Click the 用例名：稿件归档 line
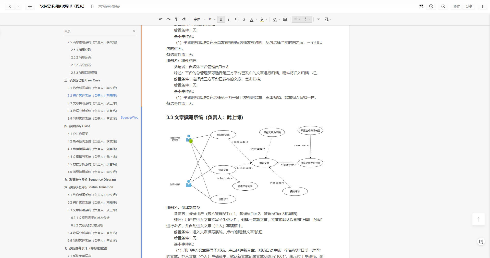 point(181,61)
